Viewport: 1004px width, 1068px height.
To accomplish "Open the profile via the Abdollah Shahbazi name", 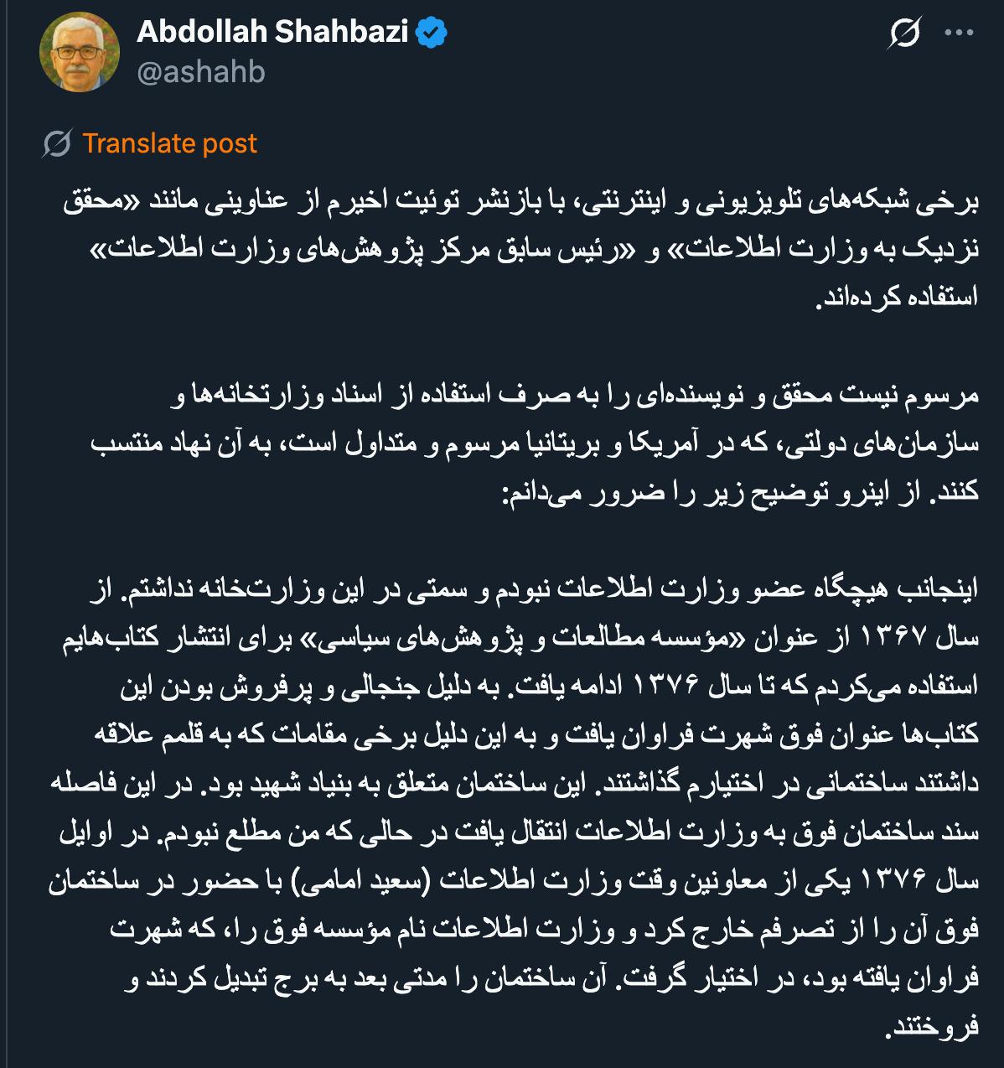I will (272, 32).
